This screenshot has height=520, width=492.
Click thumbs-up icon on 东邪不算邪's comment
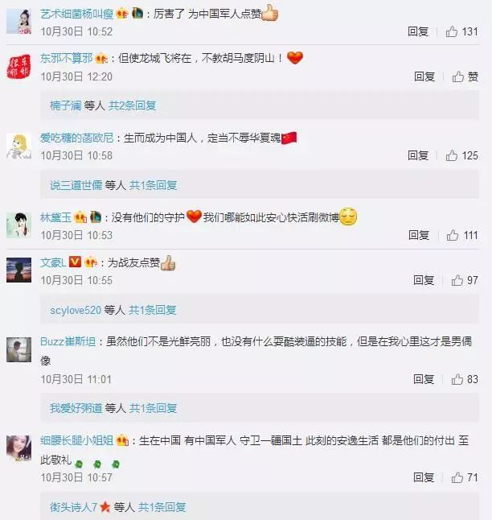(x=458, y=76)
